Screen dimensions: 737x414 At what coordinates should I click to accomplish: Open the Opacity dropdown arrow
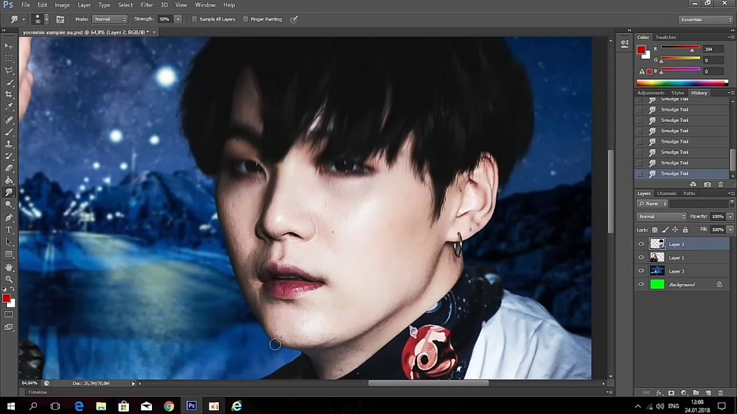730,216
